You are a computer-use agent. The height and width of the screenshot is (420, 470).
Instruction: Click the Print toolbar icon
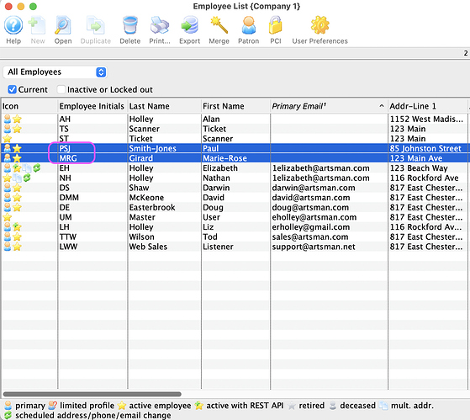click(160, 25)
